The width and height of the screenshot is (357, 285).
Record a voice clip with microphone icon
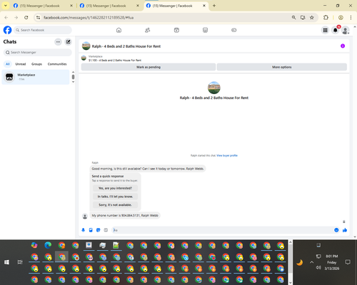[84, 230]
